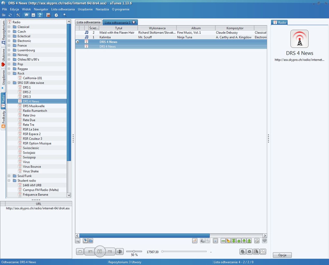Open the O programie menu
The height and width of the screenshot is (265, 329).
point(121,9)
